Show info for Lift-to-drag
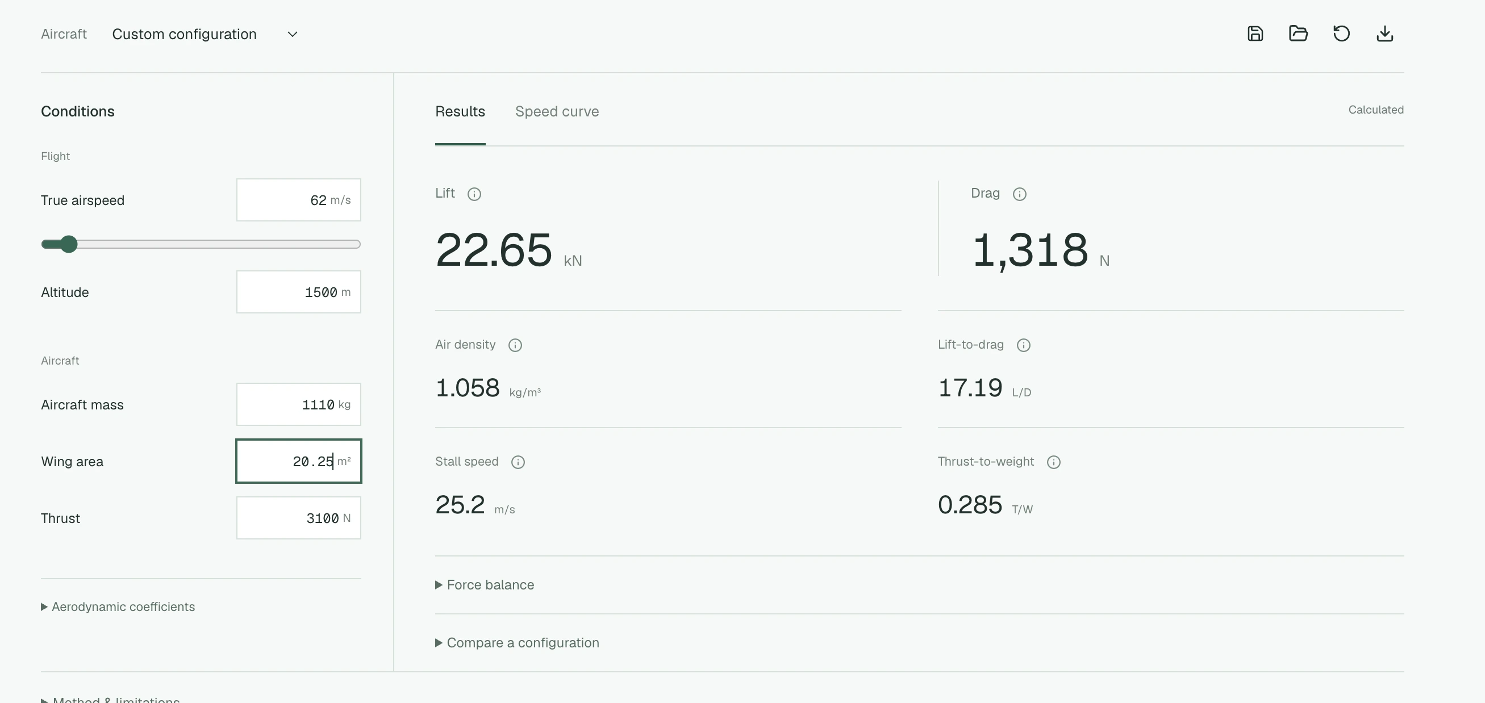The width and height of the screenshot is (1485, 703). point(1023,345)
